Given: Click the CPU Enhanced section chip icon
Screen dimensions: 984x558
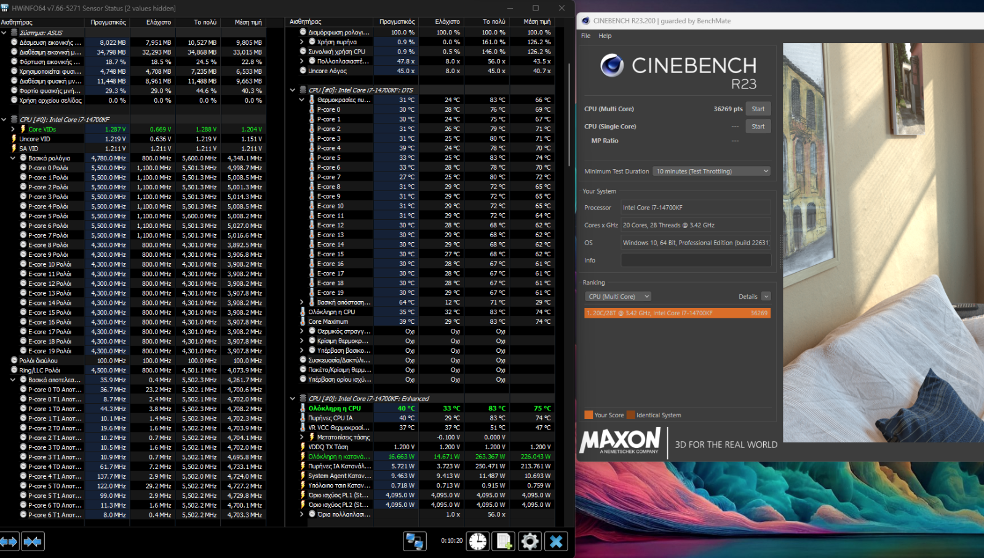Looking at the screenshot, I should 303,398.
